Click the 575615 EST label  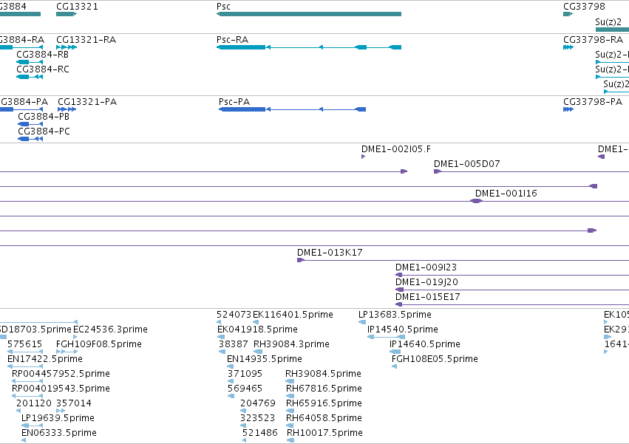click(24, 344)
